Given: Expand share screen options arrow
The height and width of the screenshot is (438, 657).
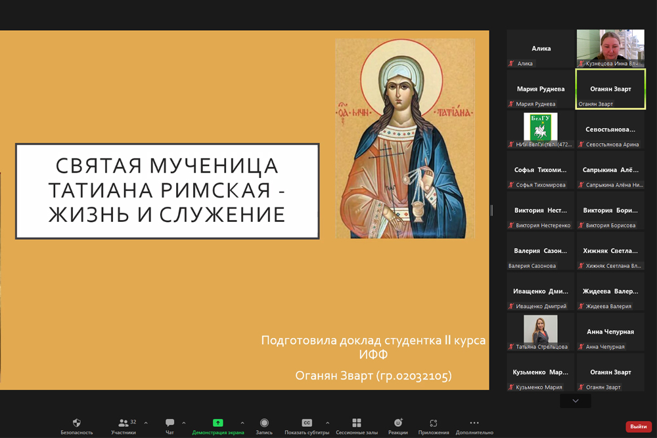Looking at the screenshot, I should coord(242,423).
